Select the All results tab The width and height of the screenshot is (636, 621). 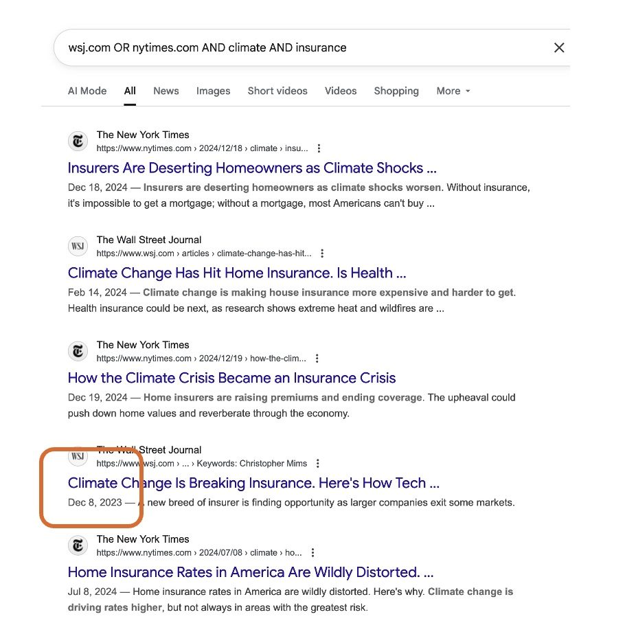click(x=130, y=91)
